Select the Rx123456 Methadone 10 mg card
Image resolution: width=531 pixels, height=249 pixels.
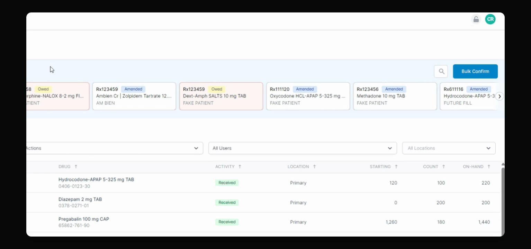(395, 96)
